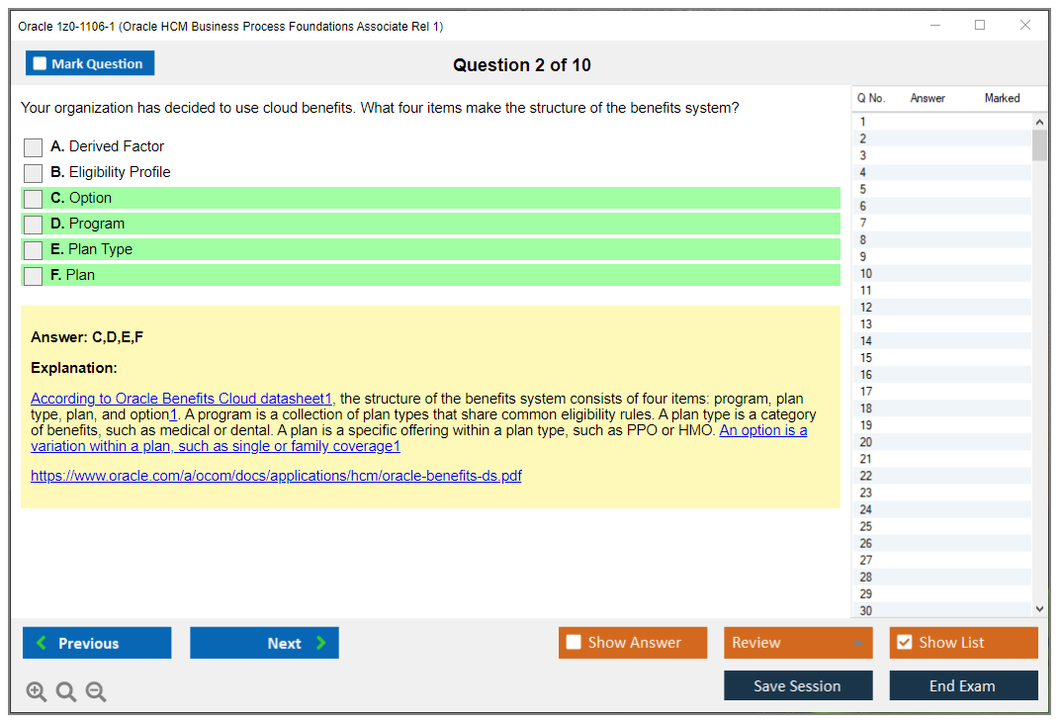The width and height of the screenshot is (1063, 727).
Task: Click the End Exam button
Action: click(963, 685)
